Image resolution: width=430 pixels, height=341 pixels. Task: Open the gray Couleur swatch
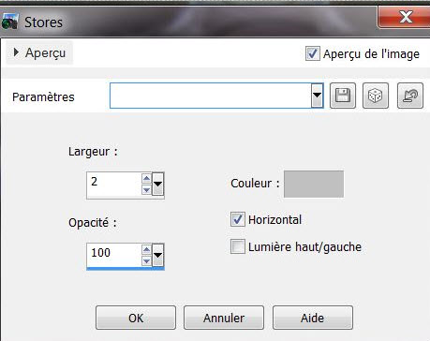(x=314, y=184)
